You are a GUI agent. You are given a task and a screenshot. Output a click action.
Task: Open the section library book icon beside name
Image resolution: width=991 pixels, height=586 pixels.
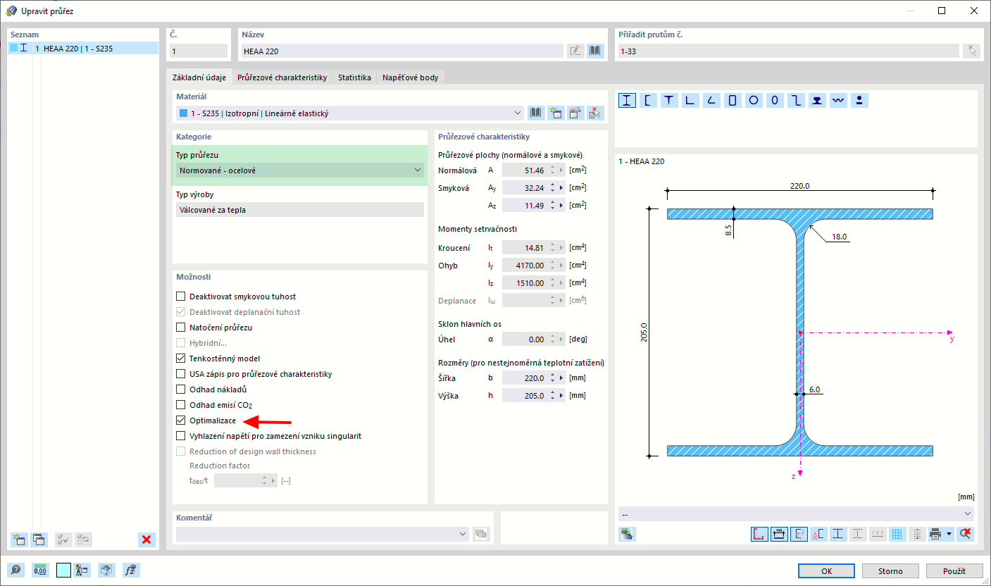point(596,51)
